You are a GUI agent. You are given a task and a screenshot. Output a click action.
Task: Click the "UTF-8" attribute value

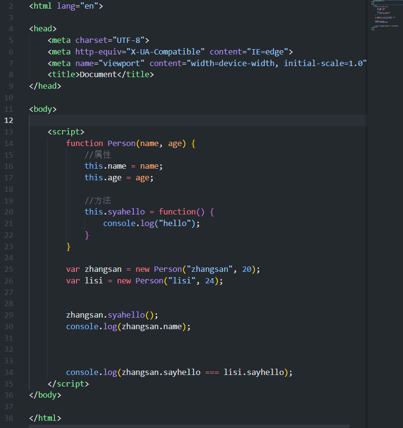coord(128,40)
